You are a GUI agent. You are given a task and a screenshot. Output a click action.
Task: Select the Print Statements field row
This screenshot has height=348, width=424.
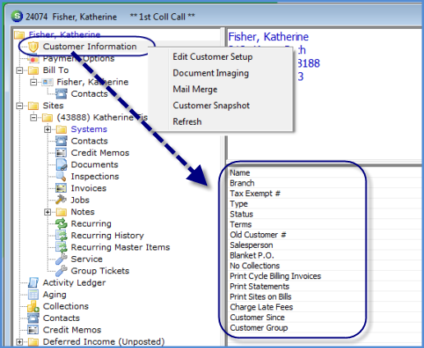click(324, 286)
